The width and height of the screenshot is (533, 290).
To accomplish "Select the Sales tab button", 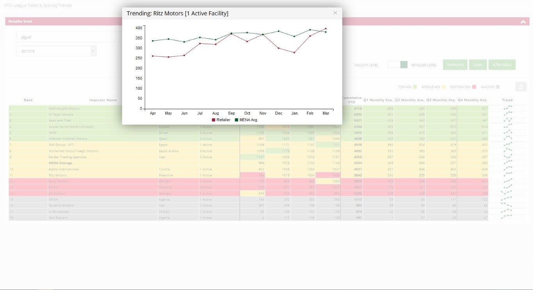I will (478, 65).
